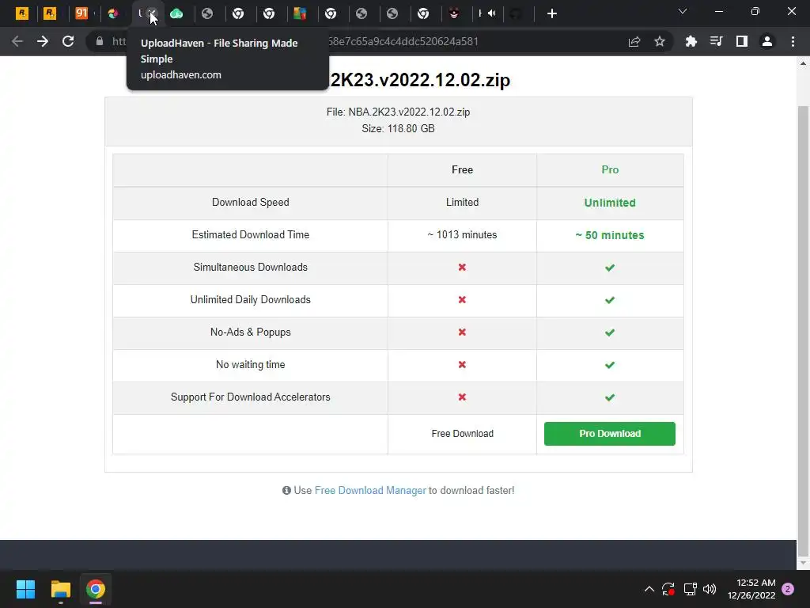
Task: Click the Download Speed row label
Action: 251,202
